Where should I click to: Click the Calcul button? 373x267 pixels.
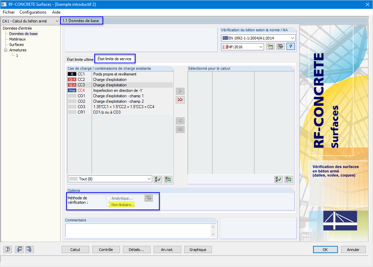pos(75,250)
